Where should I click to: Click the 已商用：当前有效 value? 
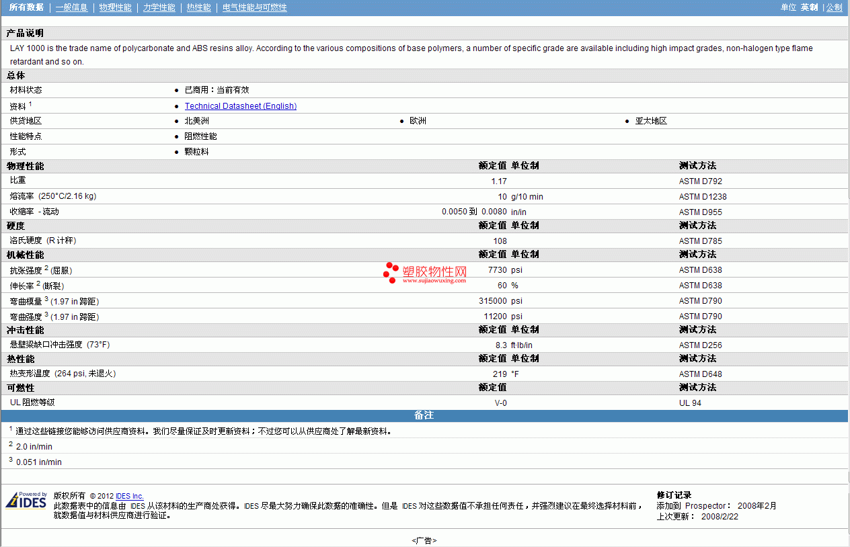[x=217, y=90]
